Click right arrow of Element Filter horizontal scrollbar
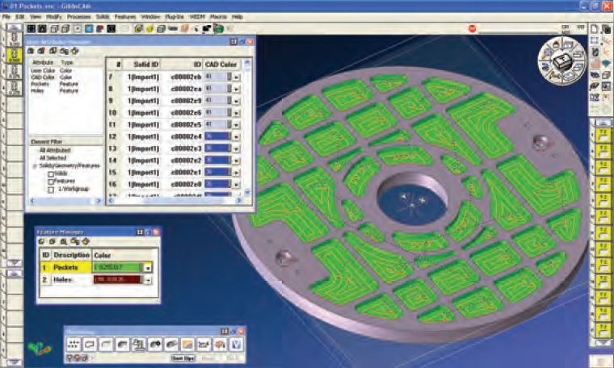The image size is (614, 368). click(x=98, y=201)
